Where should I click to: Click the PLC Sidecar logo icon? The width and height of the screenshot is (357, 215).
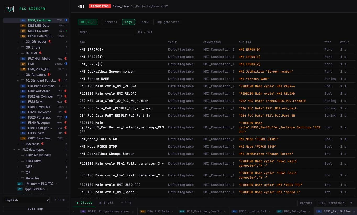coord(10,9)
